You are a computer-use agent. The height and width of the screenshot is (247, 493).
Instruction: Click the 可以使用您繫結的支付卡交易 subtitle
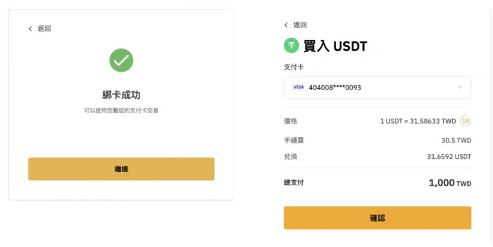click(x=121, y=110)
